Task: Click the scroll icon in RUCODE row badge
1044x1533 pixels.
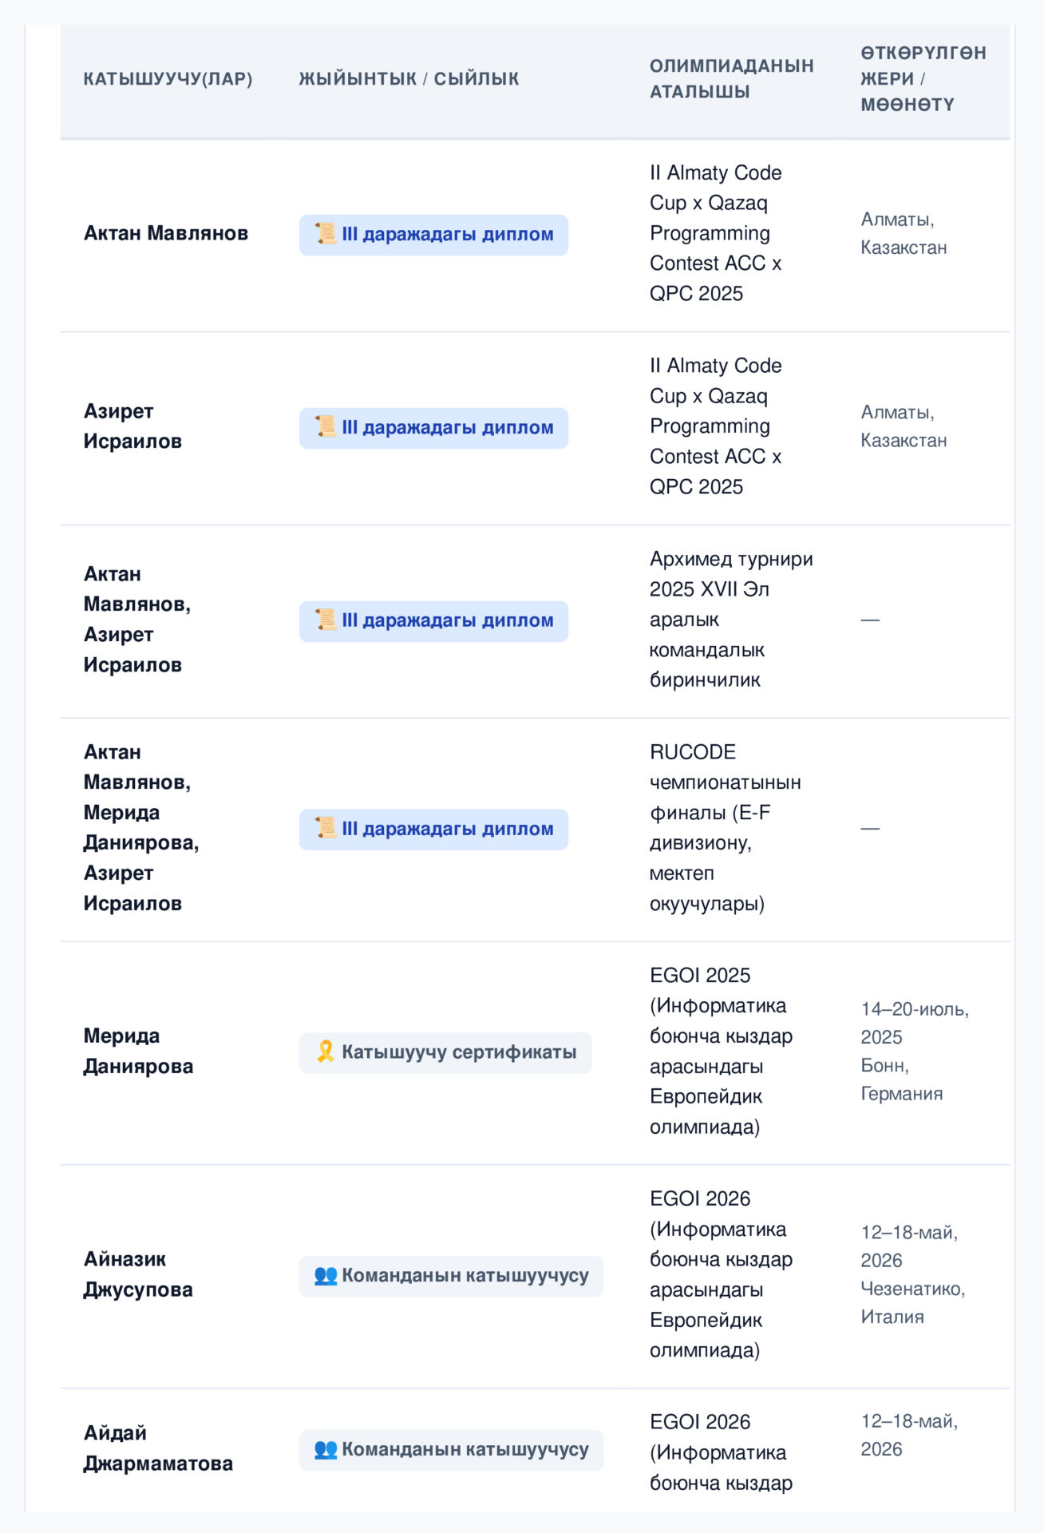Action: [325, 829]
